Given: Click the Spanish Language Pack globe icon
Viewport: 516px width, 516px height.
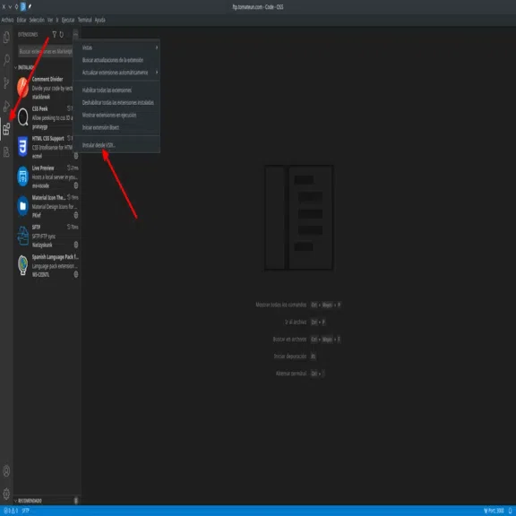Looking at the screenshot, I should pyautogui.click(x=22, y=265).
